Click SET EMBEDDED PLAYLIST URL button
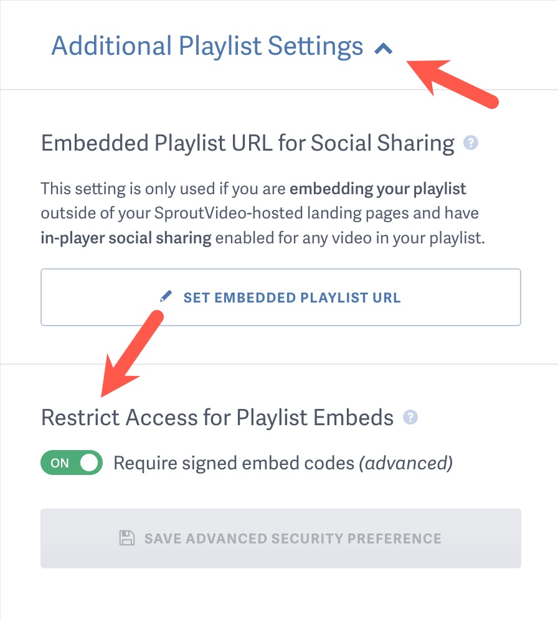Screen dimensions: 558x620 (280, 298)
